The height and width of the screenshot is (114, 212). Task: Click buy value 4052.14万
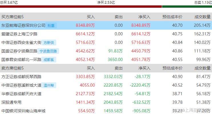click(85, 60)
